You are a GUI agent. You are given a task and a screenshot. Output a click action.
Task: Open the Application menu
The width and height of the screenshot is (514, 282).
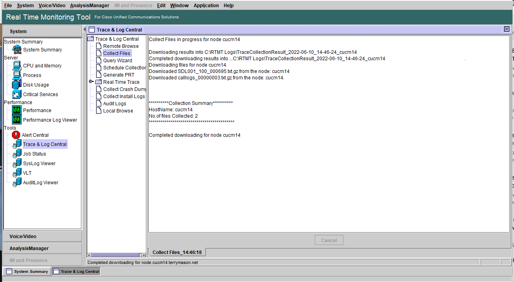206,6
